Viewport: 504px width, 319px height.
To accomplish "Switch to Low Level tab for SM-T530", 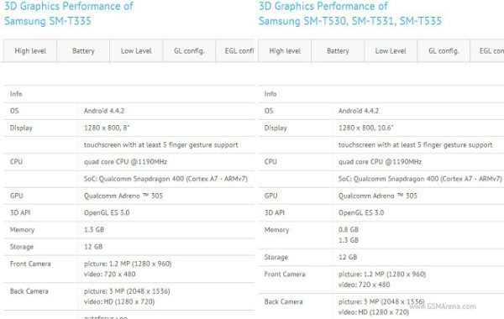I will click(x=391, y=50).
